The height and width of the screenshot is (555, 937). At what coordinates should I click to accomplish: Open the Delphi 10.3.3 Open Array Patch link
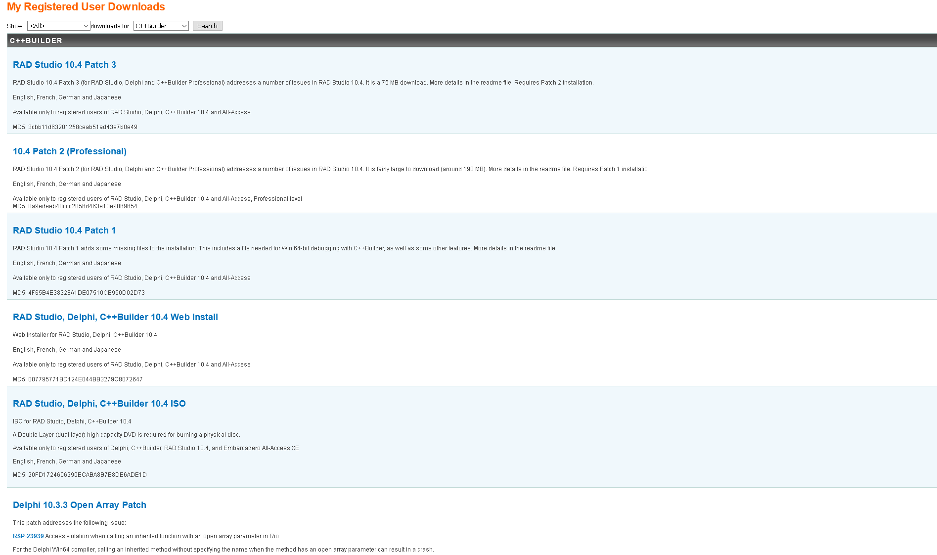[x=80, y=505]
